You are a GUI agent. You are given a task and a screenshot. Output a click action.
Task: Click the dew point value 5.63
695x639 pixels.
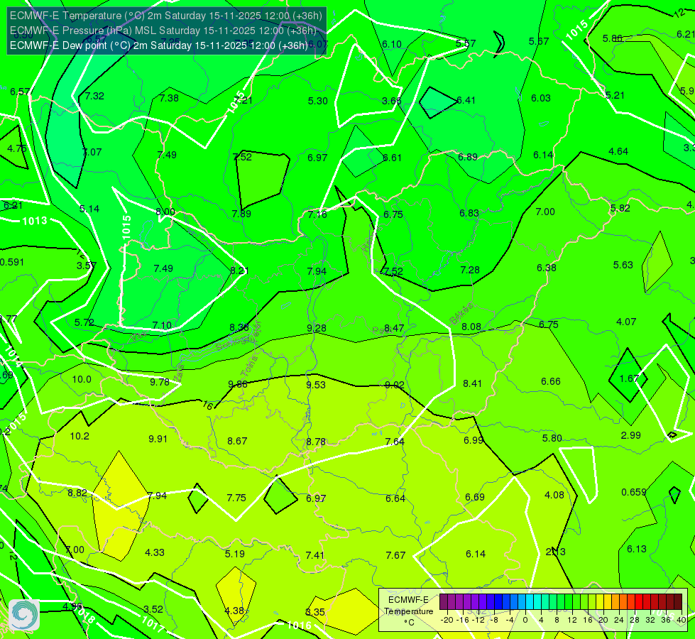(x=623, y=265)
